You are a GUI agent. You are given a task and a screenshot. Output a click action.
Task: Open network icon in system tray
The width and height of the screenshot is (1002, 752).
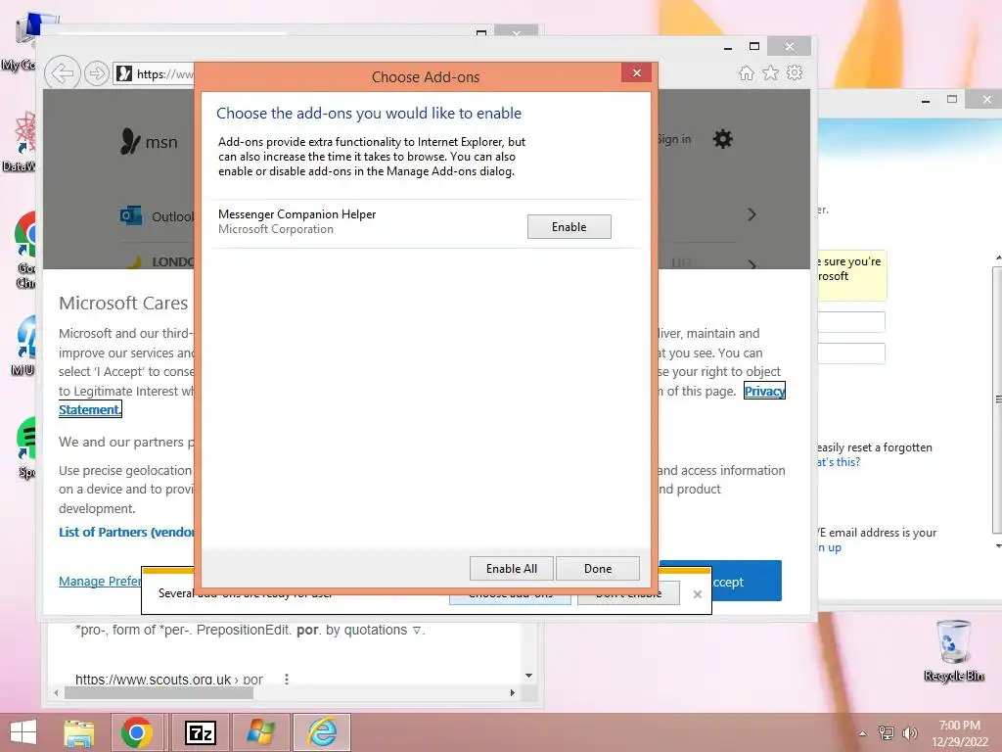tap(887, 732)
